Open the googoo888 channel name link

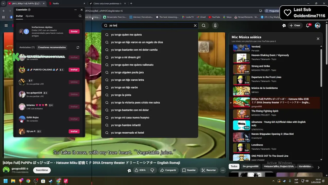[19, 169]
